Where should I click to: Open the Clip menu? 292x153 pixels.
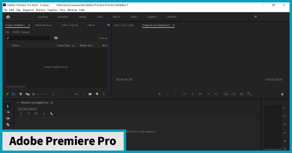click(x=18, y=10)
